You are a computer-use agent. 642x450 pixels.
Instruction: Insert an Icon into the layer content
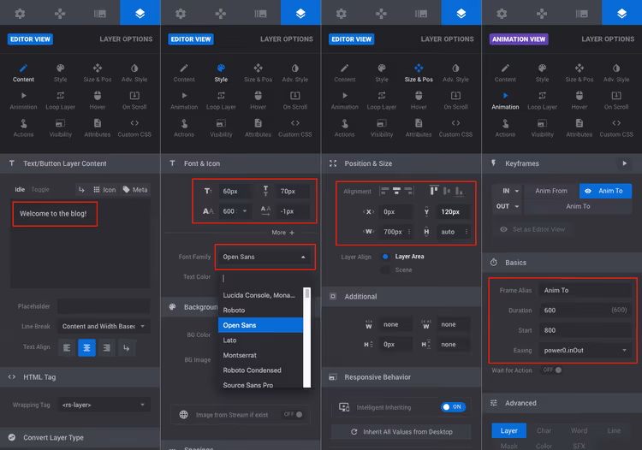coord(104,189)
